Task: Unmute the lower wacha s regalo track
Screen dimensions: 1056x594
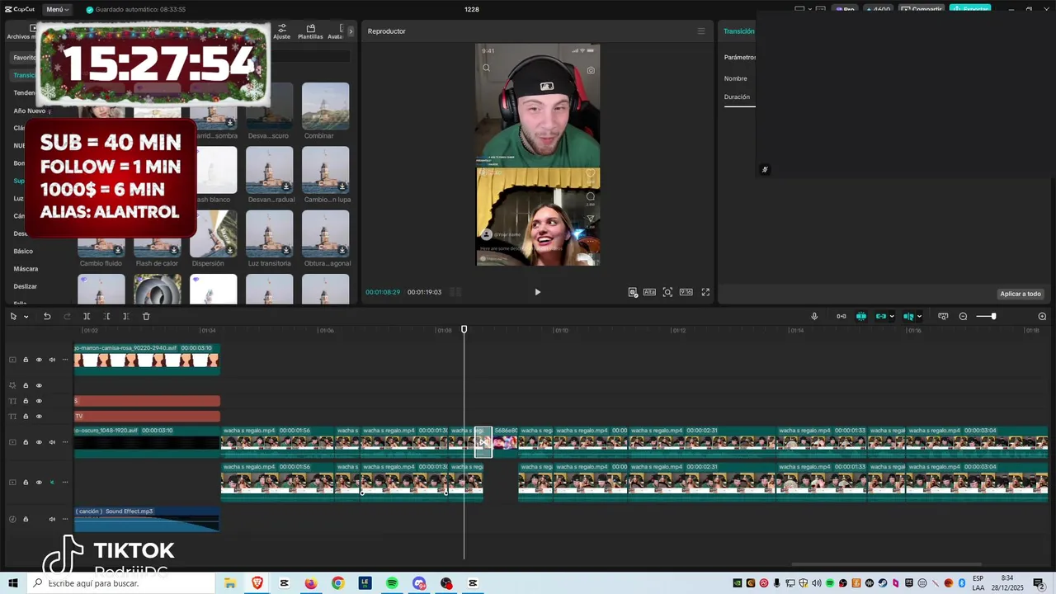Action: (52, 482)
